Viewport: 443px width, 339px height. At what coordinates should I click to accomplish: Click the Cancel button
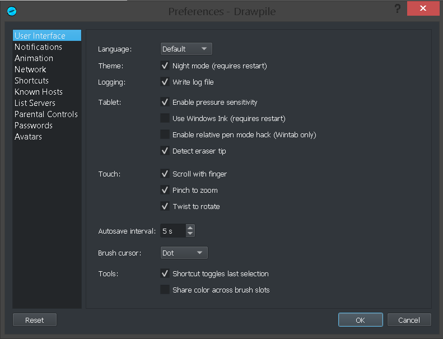coord(409,320)
